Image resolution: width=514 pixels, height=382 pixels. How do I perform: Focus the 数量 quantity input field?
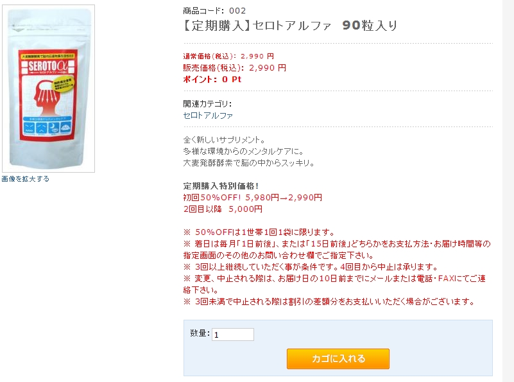point(233,334)
